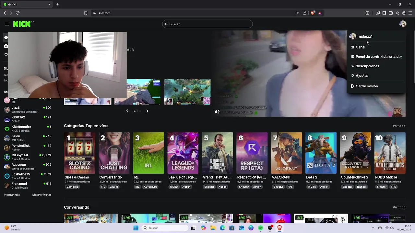Launch Spotify from the taskbar
The width and height of the screenshot is (415, 233).
(260, 228)
